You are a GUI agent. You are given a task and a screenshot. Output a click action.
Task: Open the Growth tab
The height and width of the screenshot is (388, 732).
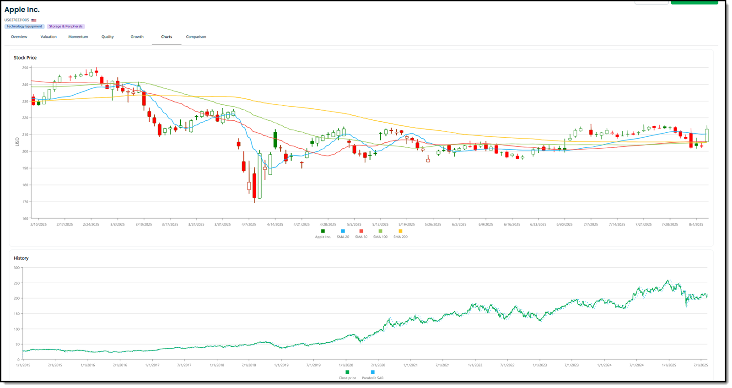[137, 37]
